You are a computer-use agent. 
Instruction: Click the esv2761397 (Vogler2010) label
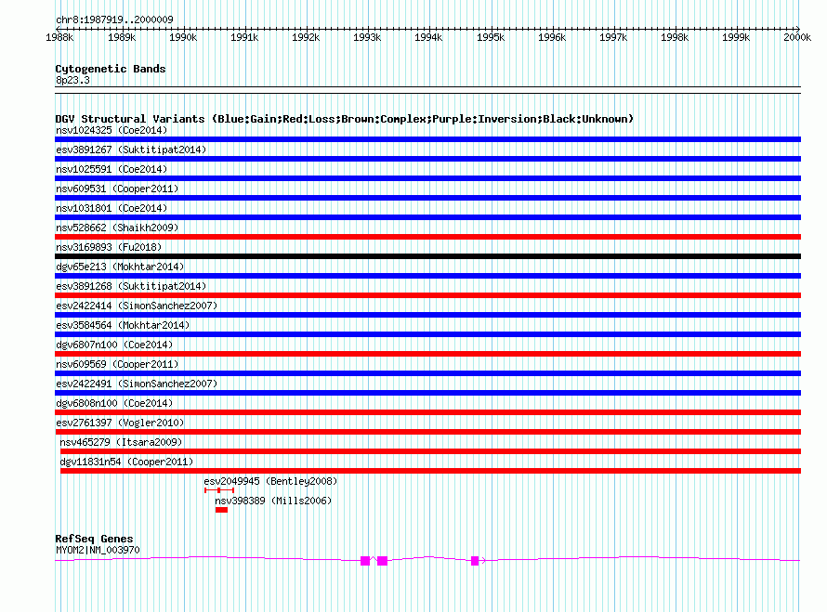coord(120,423)
